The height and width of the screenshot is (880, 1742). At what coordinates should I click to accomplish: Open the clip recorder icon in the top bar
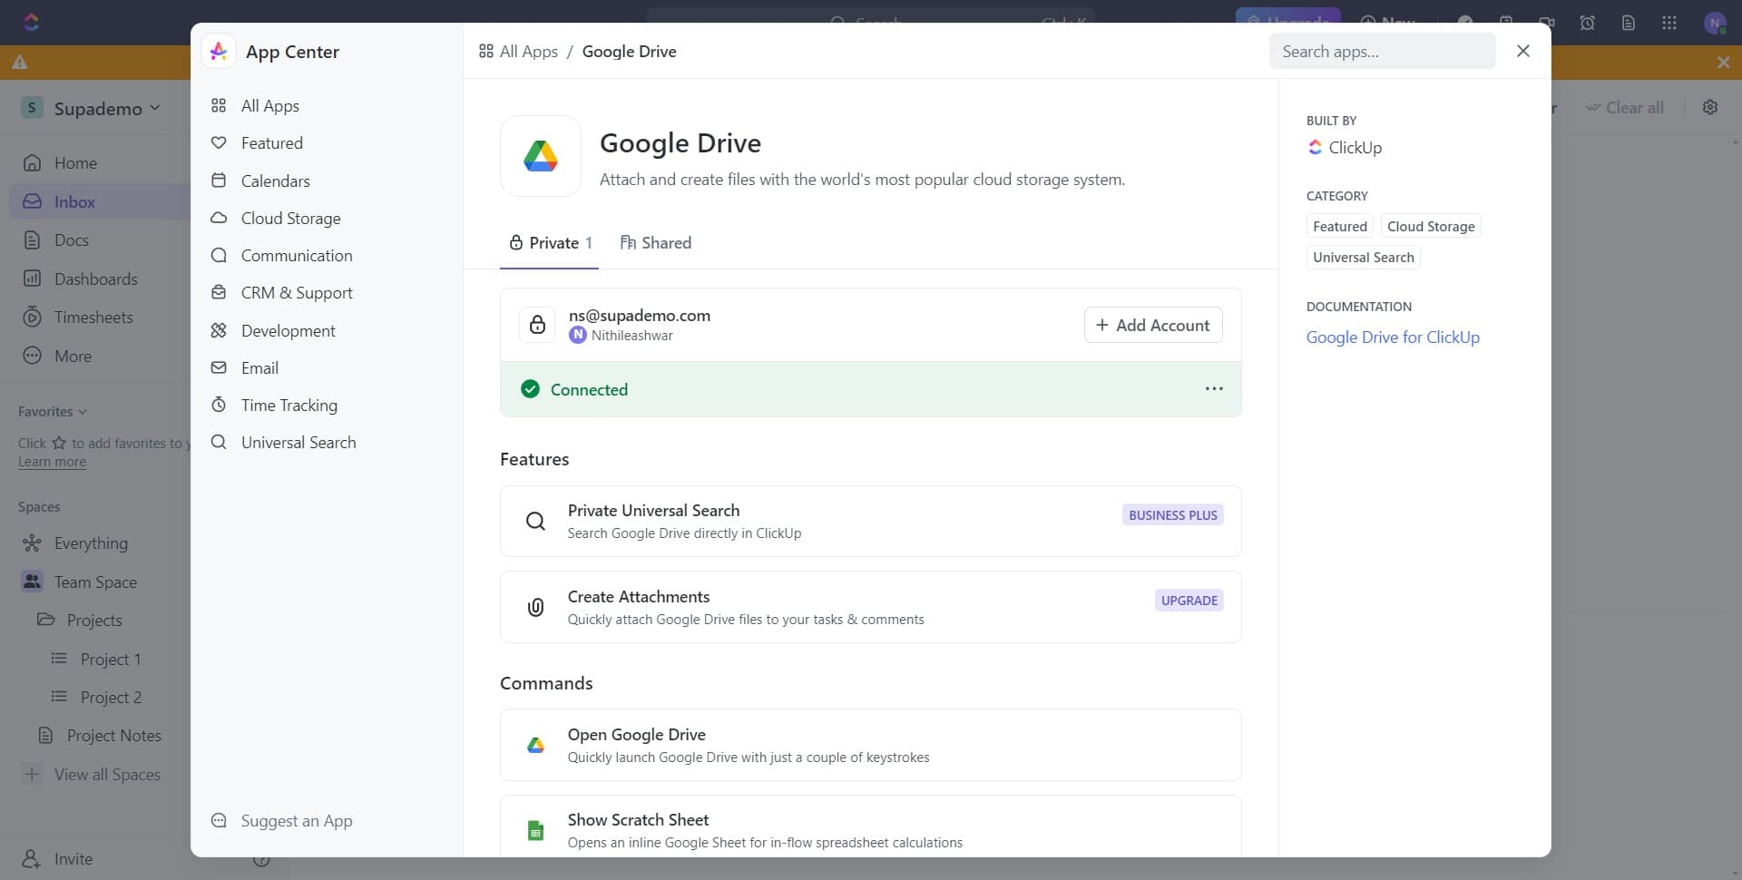(x=1548, y=23)
